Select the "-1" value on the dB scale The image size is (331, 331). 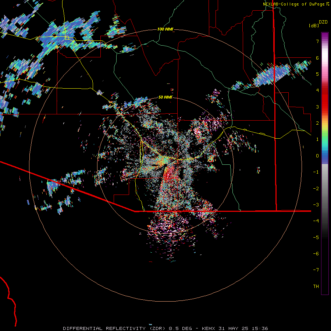tap(316, 172)
